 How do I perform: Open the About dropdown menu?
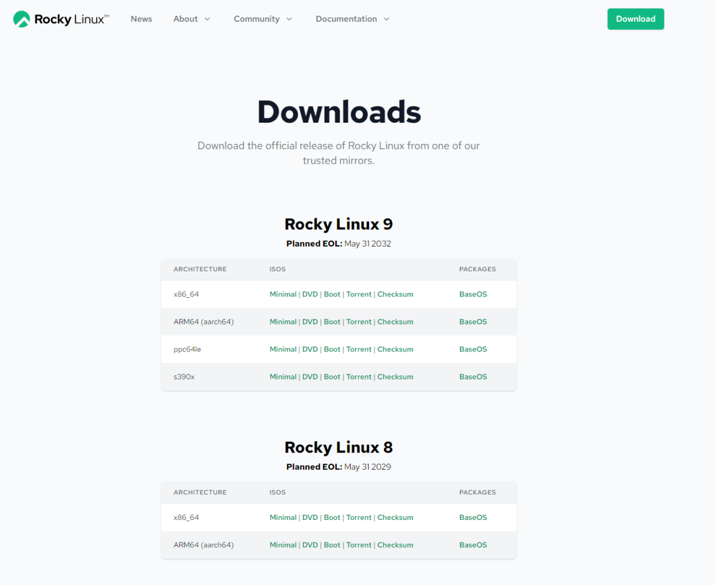click(191, 19)
